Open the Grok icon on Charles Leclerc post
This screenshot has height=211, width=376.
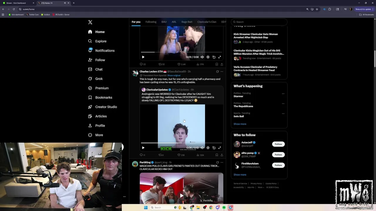(217, 72)
